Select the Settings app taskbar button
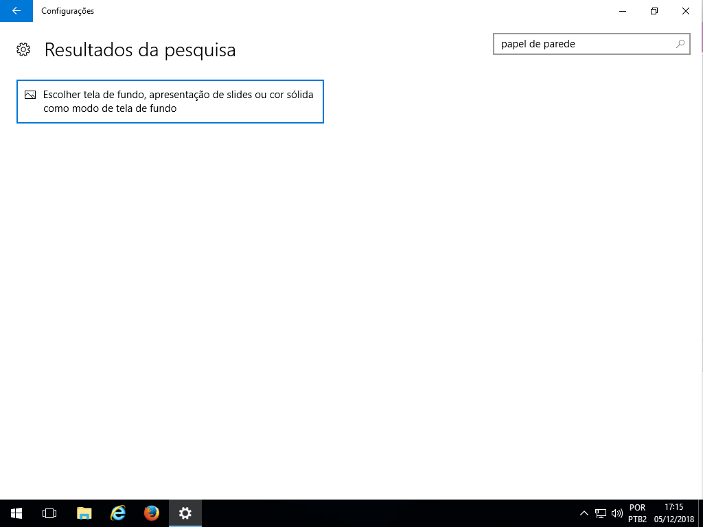This screenshot has height=527, width=703. tap(185, 513)
